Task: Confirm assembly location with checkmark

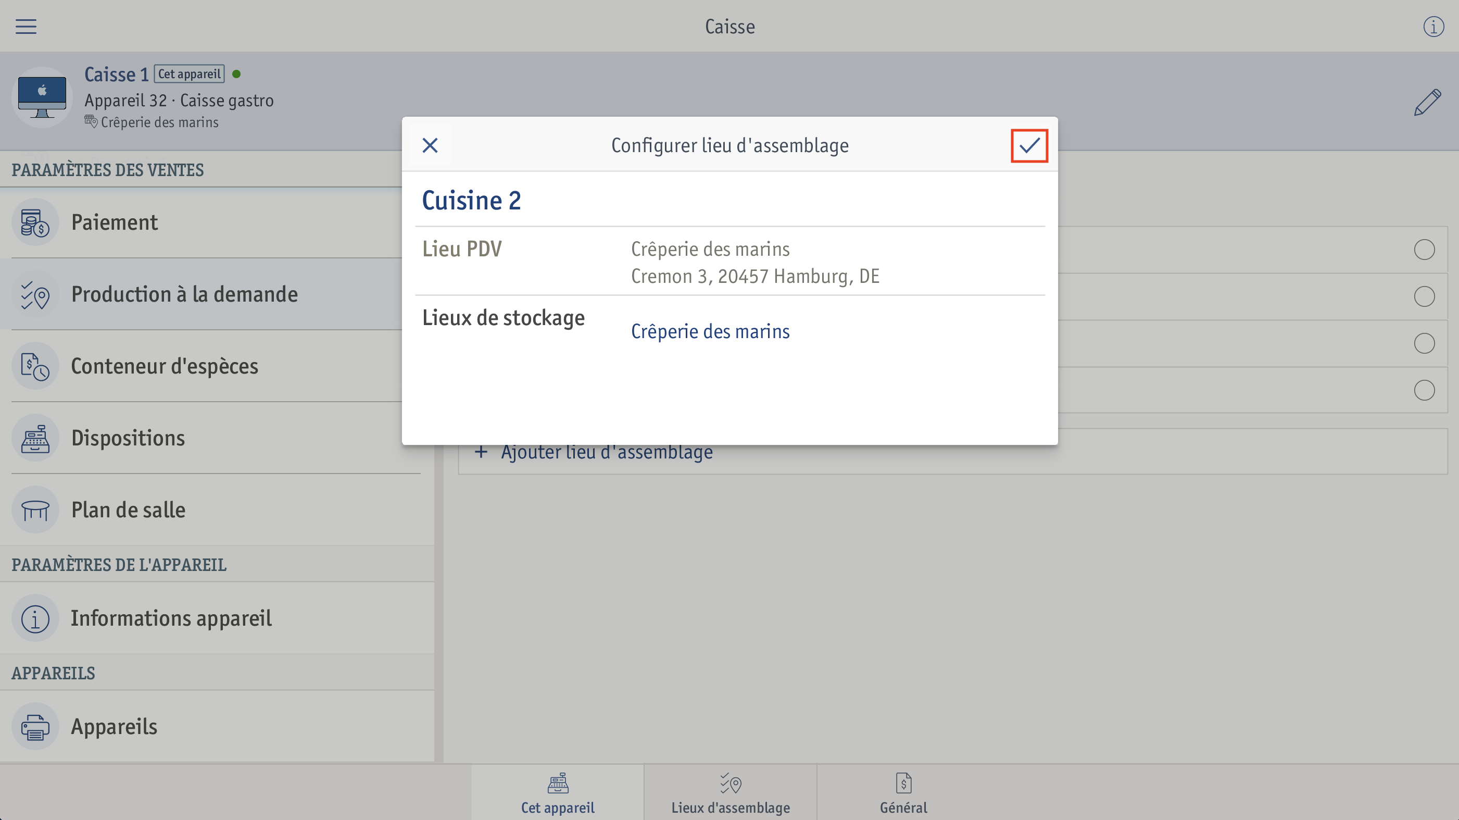Action: coord(1029,146)
